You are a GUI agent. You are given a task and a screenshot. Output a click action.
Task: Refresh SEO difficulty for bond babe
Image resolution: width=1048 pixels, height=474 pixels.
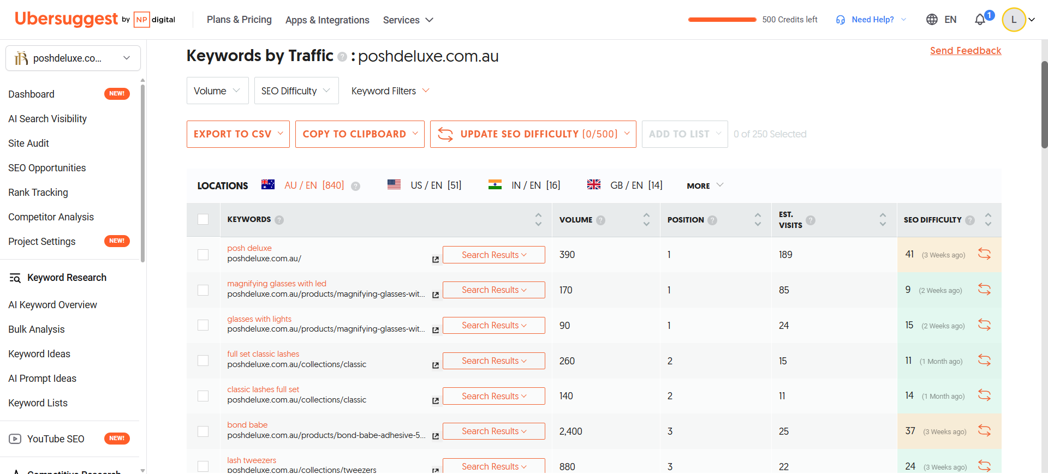tap(984, 430)
